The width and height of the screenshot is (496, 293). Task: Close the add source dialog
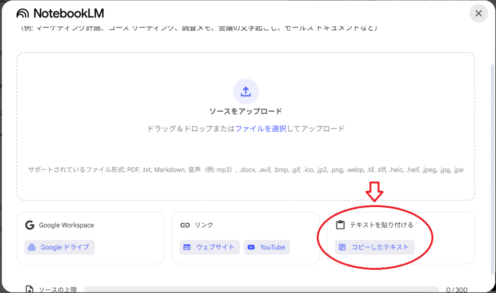tap(478, 14)
